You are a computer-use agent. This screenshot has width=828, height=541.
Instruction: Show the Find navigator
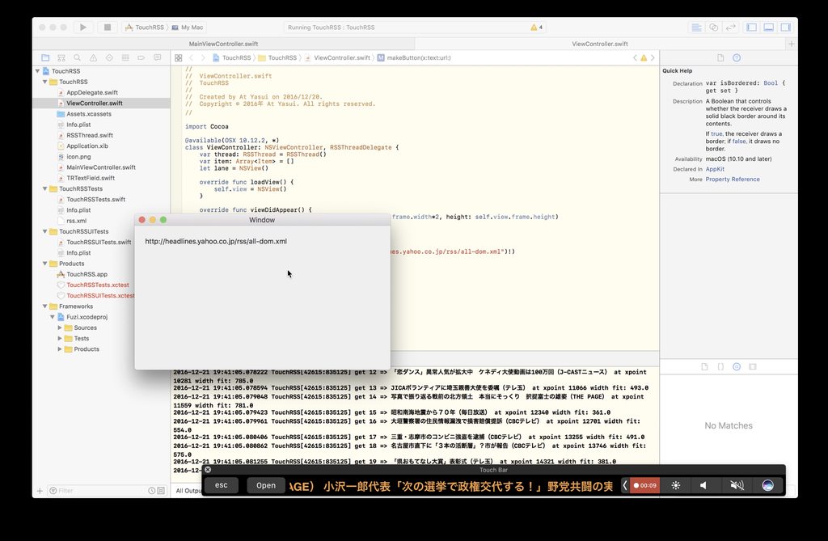(x=77, y=57)
